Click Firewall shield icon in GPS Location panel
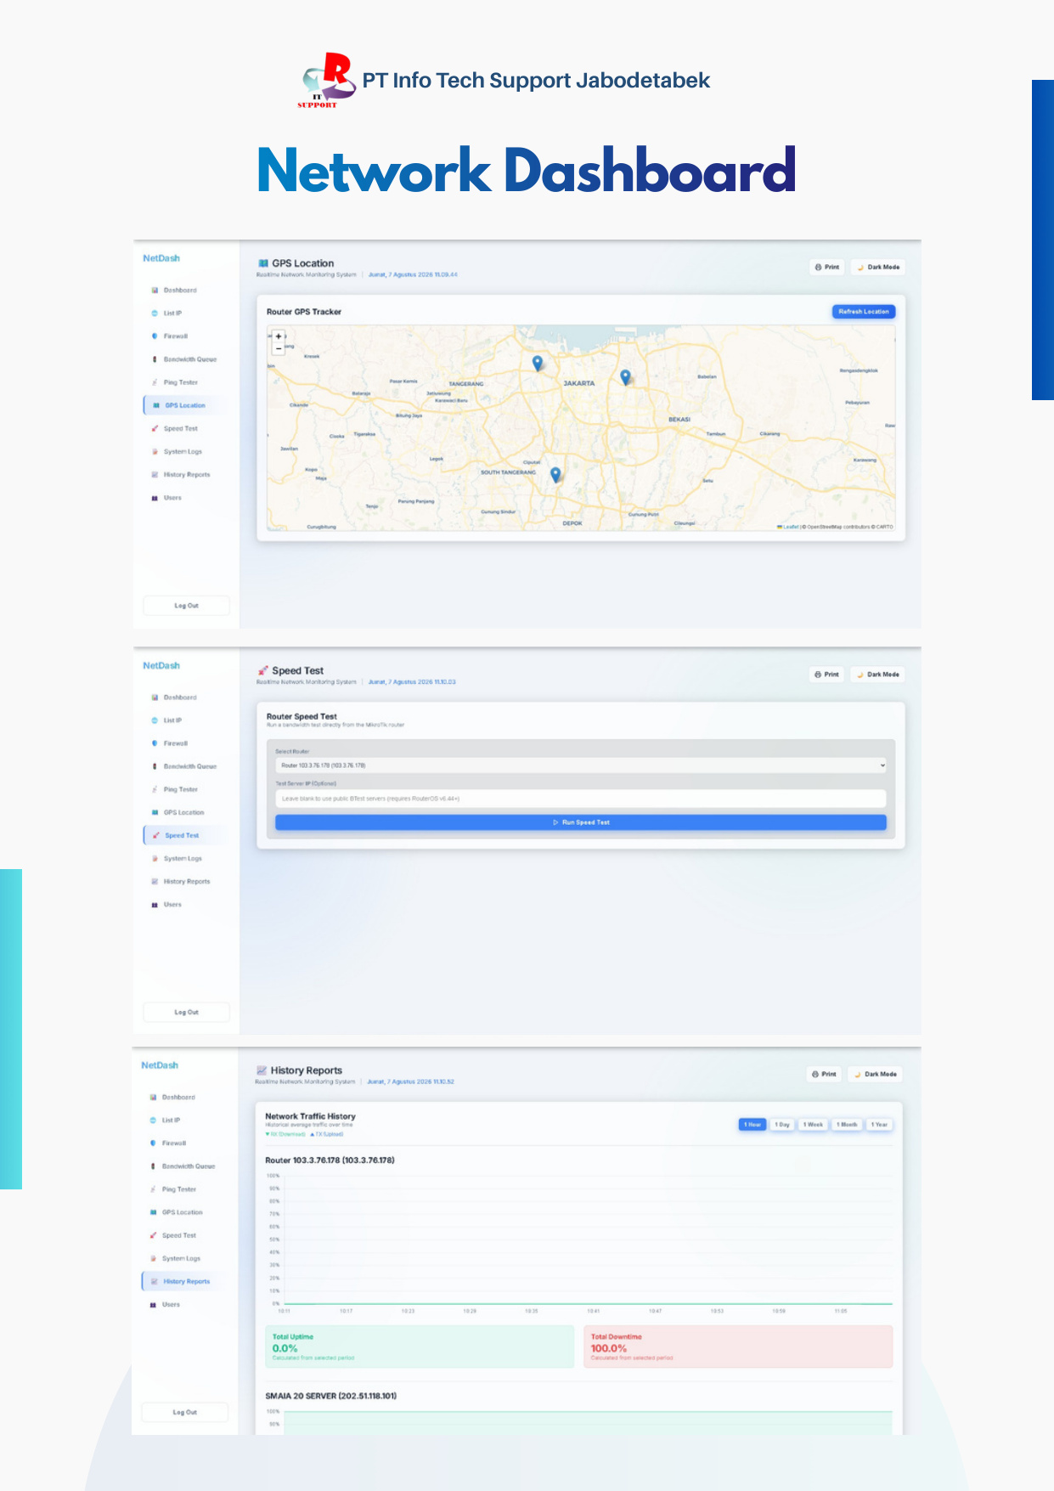 155,336
